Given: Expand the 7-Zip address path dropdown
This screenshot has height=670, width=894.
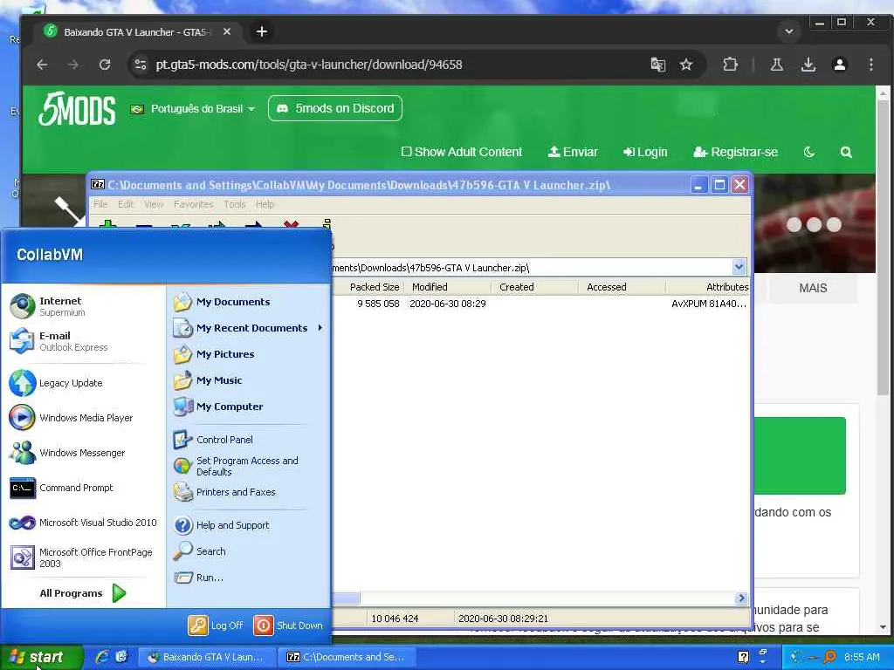Looking at the screenshot, I should pyautogui.click(x=739, y=267).
